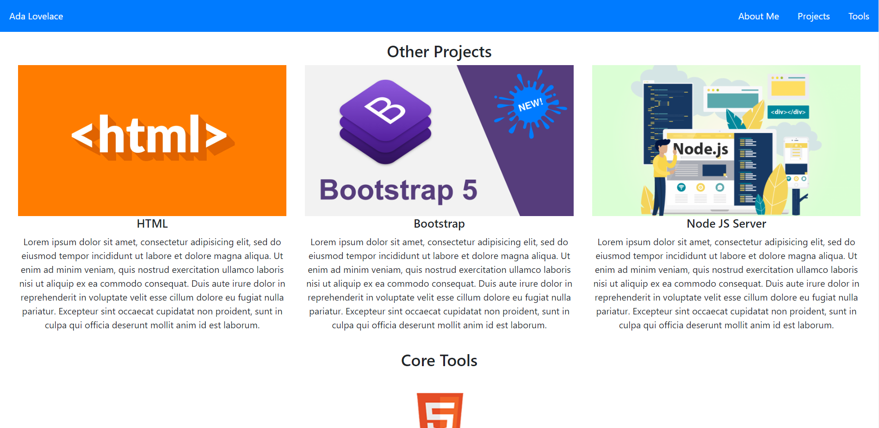Click the HTML5 shield icon
The width and height of the screenshot is (879, 428).
(x=439, y=410)
